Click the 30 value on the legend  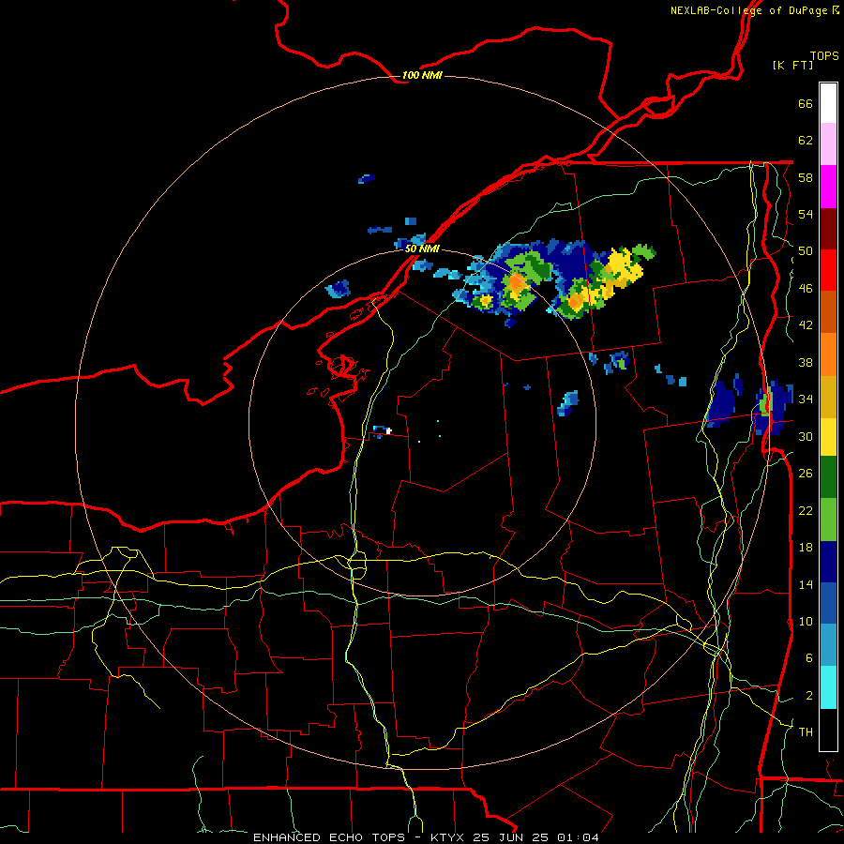[x=806, y=436]
